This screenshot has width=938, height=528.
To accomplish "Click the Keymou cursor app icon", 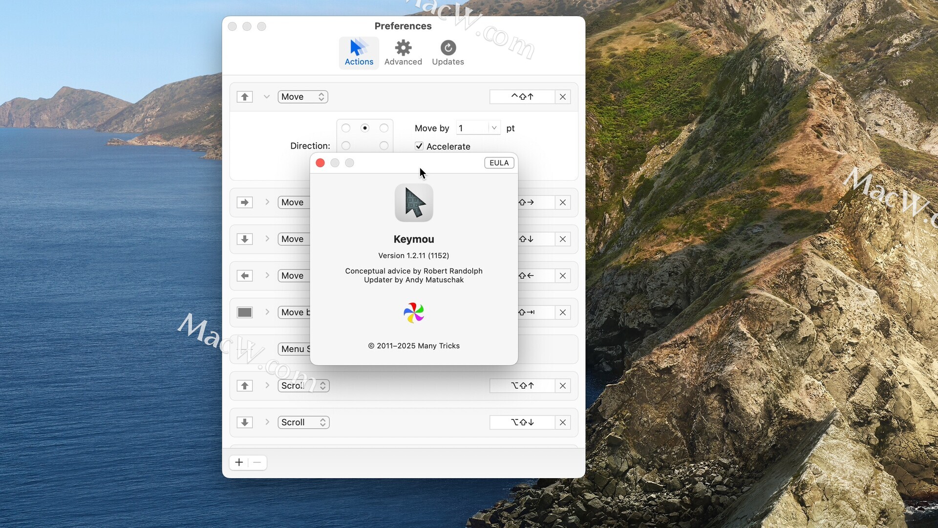I will [414, 203].
